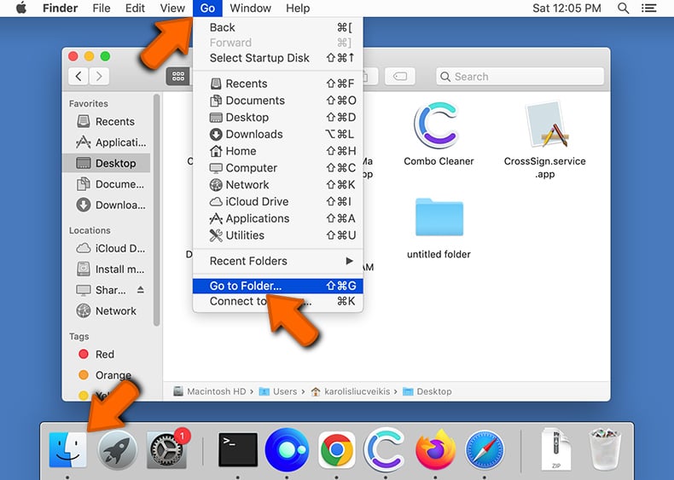Select Network in Finder sidebar
Image resolution: width=674 pixels, height=480 pixels.
pos(106,310)
